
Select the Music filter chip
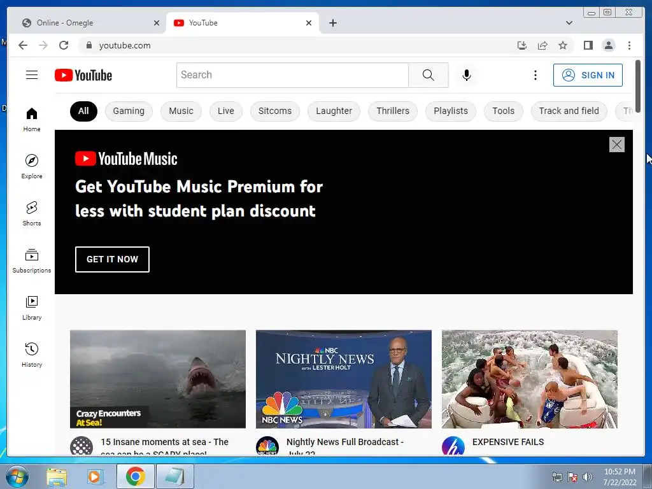pos(181,111)
